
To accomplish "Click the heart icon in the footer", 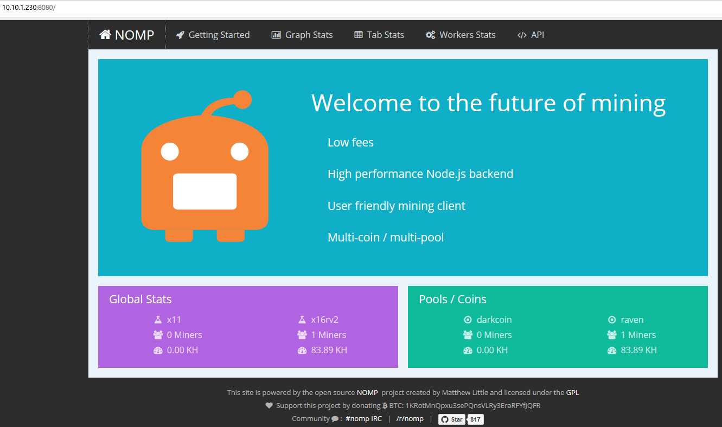I will click(269, 405).
